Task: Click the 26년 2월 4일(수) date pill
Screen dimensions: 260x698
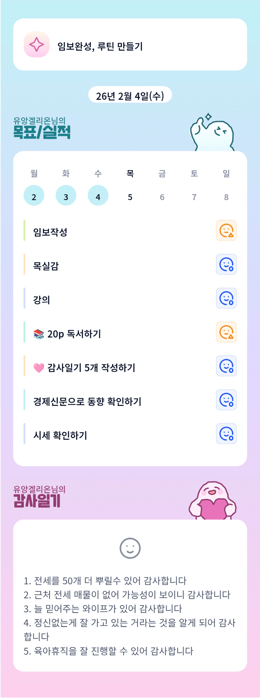Action: [x=130, y=95]
